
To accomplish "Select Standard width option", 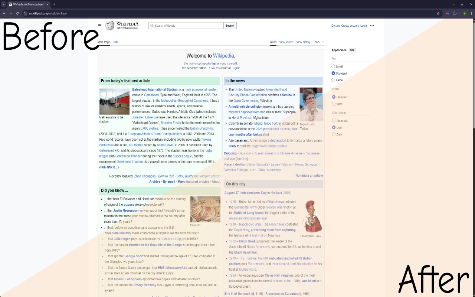I will (334, 97).
